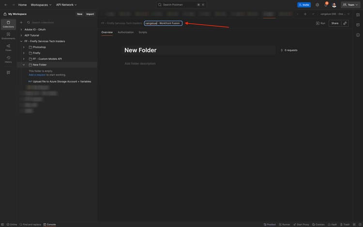Image resolution: width=363 pixels, height=227 pixels.
Task: Open the Runner from the status bar
Action: tap(284, 225)
